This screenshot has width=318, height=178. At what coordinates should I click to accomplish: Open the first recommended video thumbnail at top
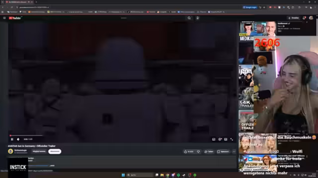click(257, 29)
